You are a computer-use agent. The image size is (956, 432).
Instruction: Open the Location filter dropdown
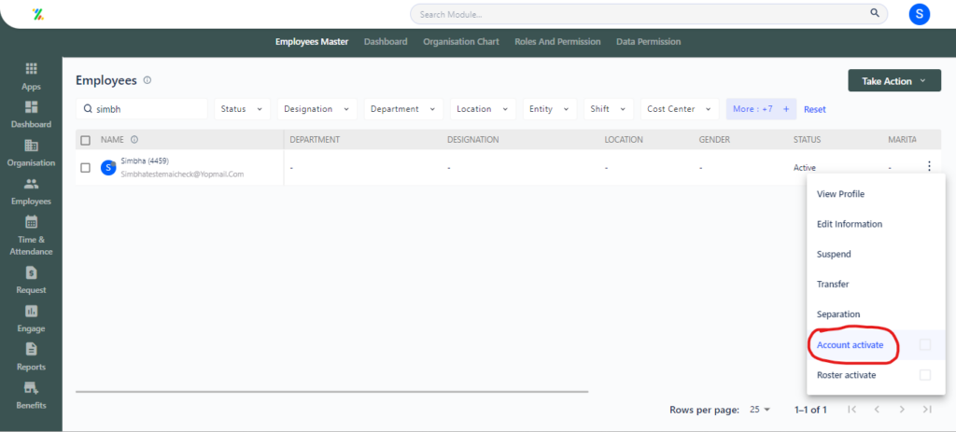tap(483, 109)
